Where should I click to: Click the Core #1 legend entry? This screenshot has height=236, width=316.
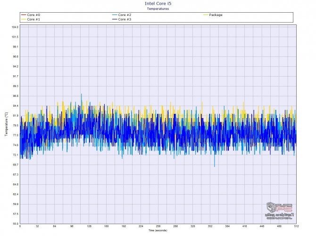[x=31, y=19]
